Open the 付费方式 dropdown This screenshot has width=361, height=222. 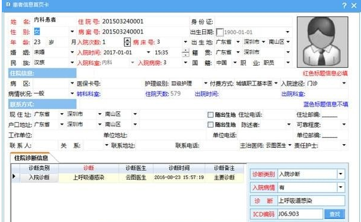click(x=276, y=83)
